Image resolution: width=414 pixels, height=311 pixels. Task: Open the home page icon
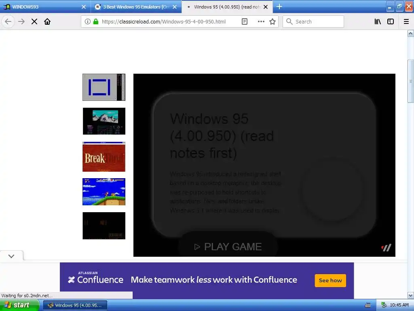click(47, 21)
